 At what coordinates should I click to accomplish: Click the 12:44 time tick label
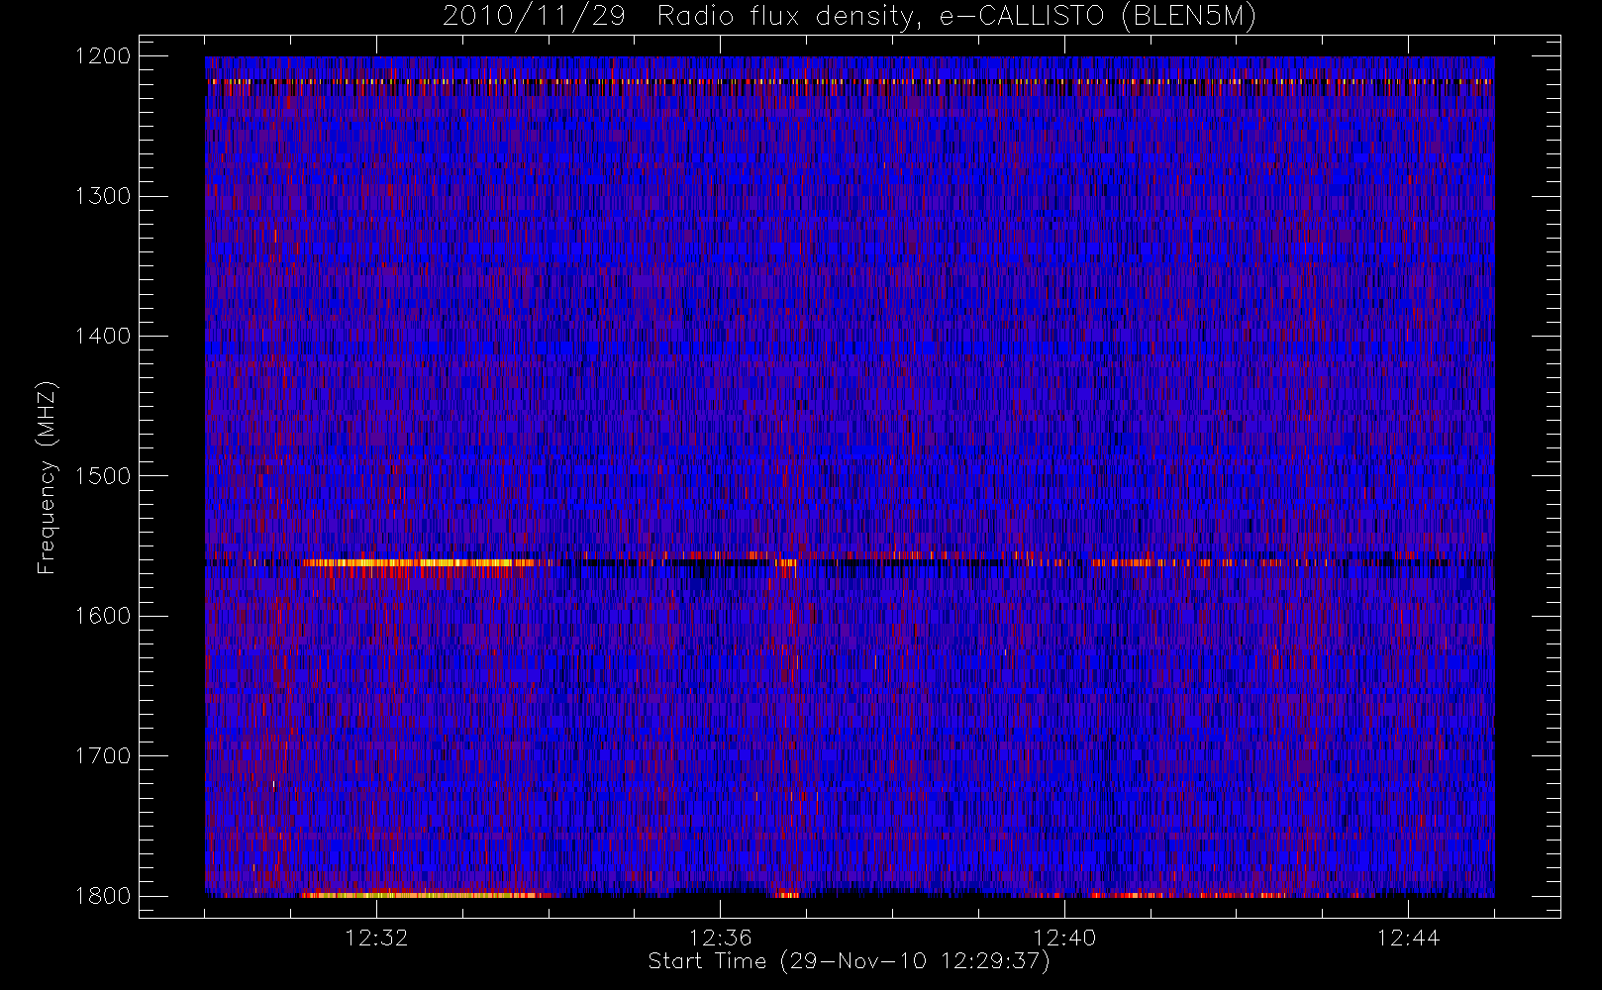point(1408,938)
